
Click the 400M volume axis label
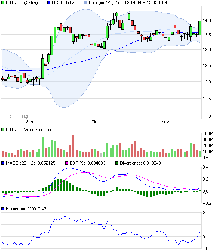pos(208,133)
